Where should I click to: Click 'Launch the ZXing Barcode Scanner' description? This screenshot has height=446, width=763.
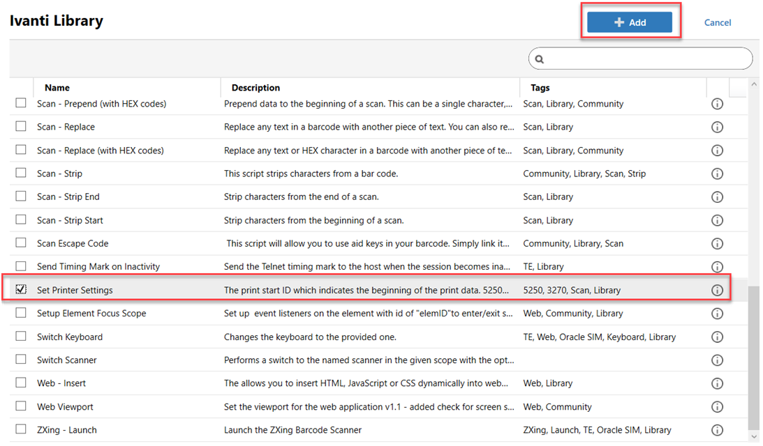[x=292, y=430]
